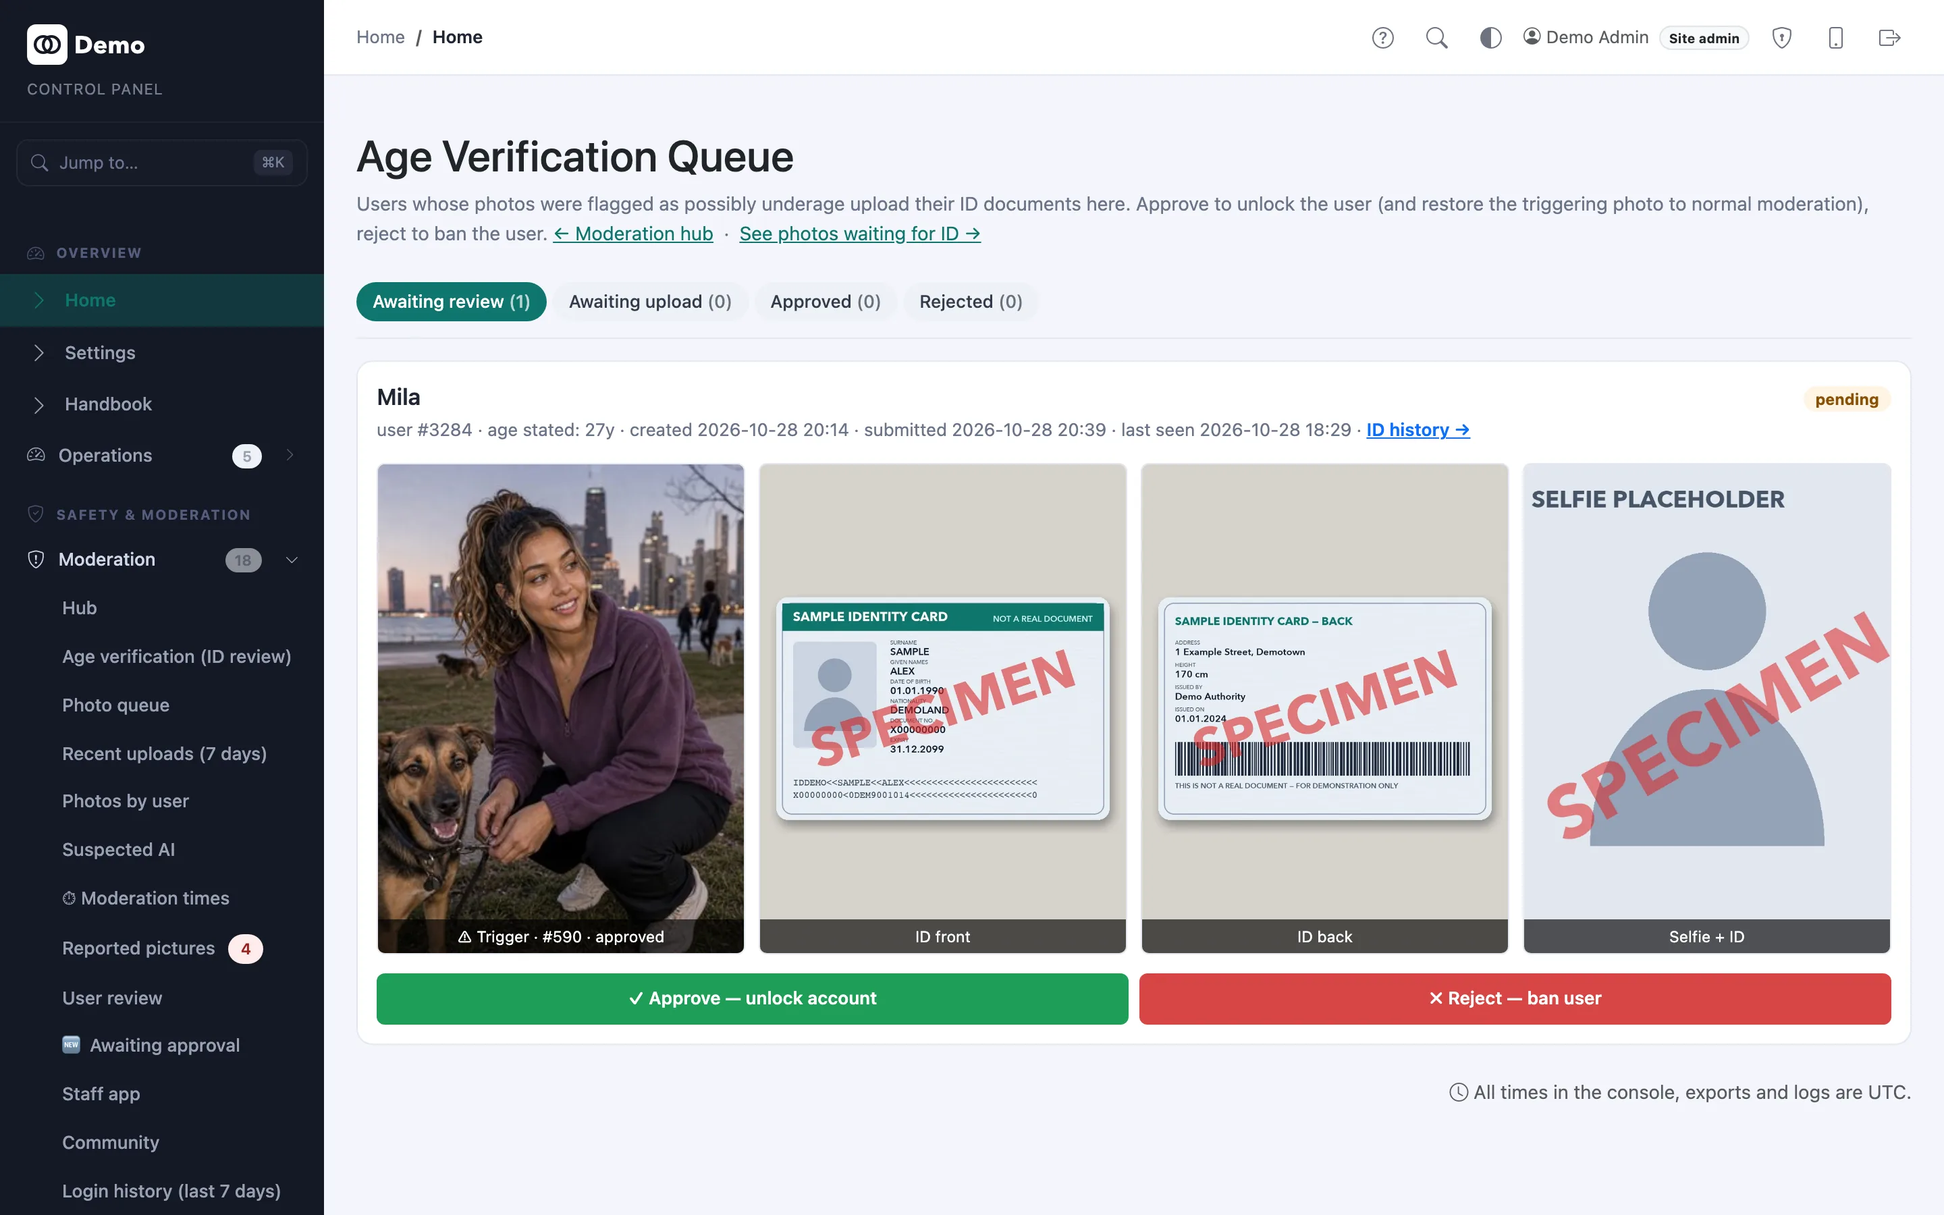The width and height of the screenshot is (1944, 1215).
Task: Click Approve — unlock account button
Action: (752, 998)
